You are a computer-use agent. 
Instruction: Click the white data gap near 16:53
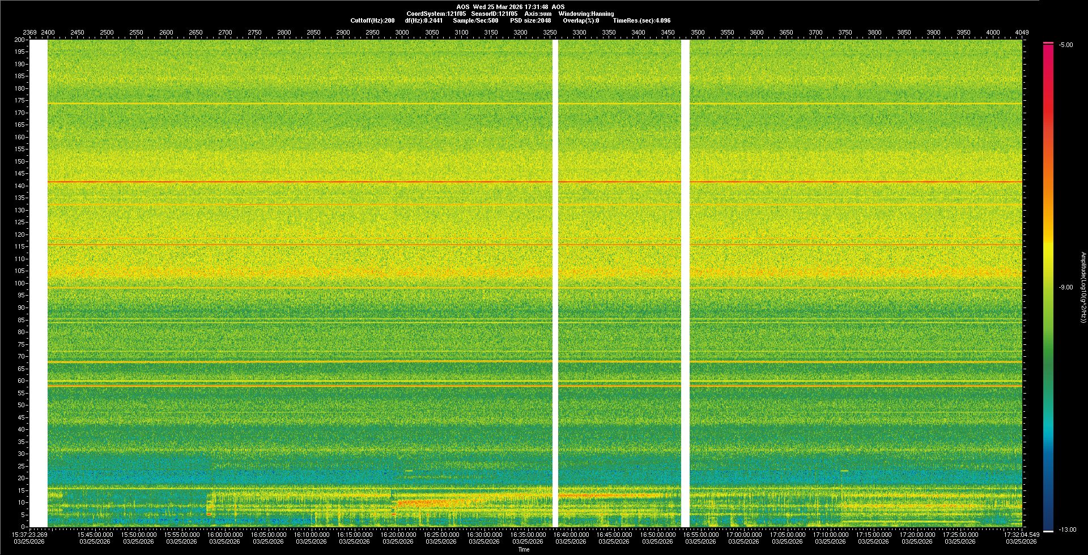685,283
